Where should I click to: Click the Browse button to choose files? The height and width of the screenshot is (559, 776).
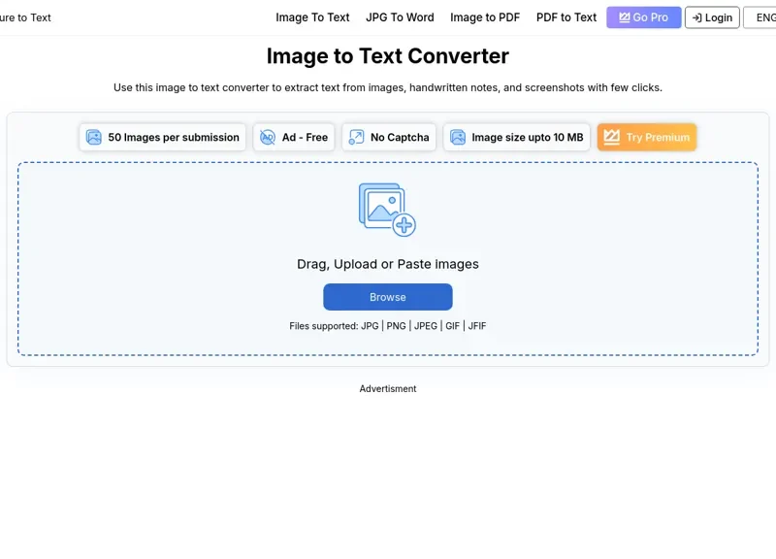pyautogui.click(x=388, y=297)
